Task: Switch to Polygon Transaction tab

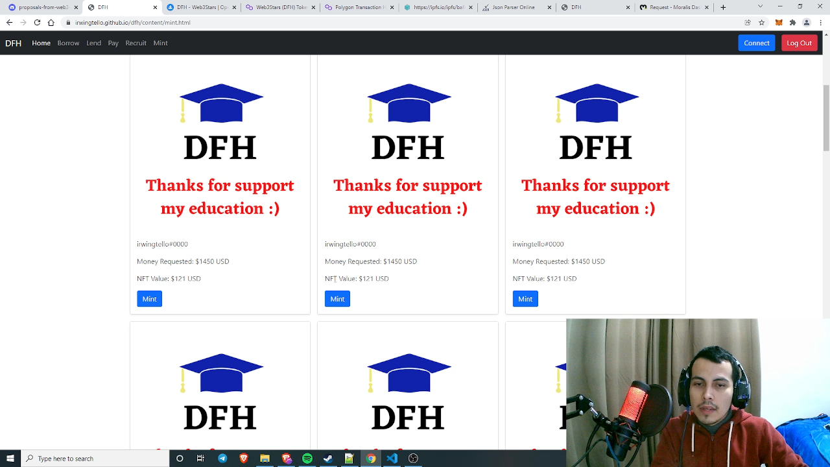Action: 359,7
